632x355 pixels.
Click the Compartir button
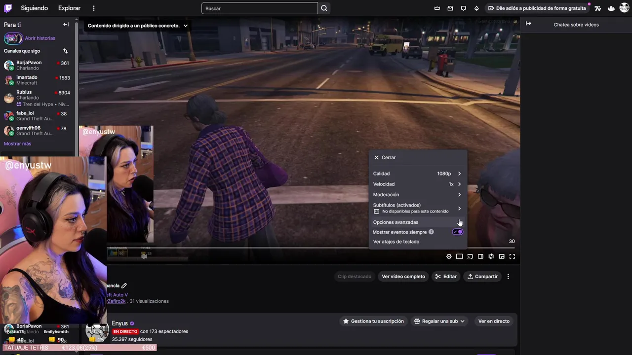point(482,277)
